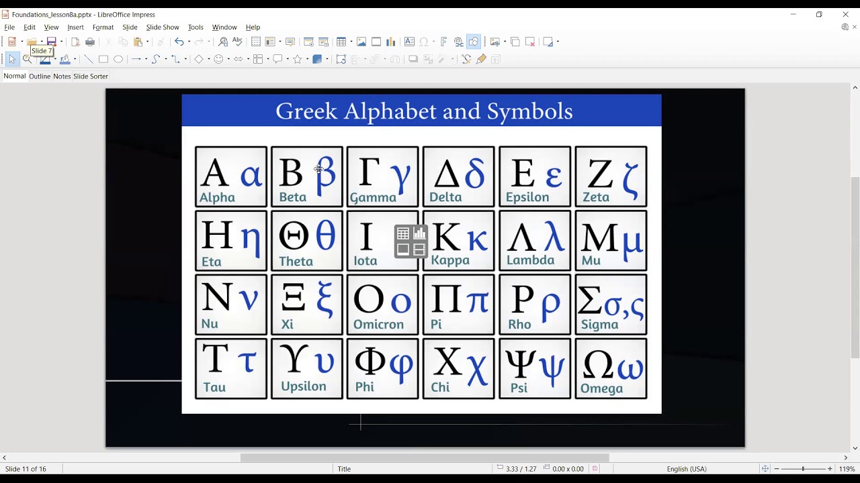This screenshot has width=860, height=483.
Task: Select the arrow Select tool
Action: click(x=11, y=59)
